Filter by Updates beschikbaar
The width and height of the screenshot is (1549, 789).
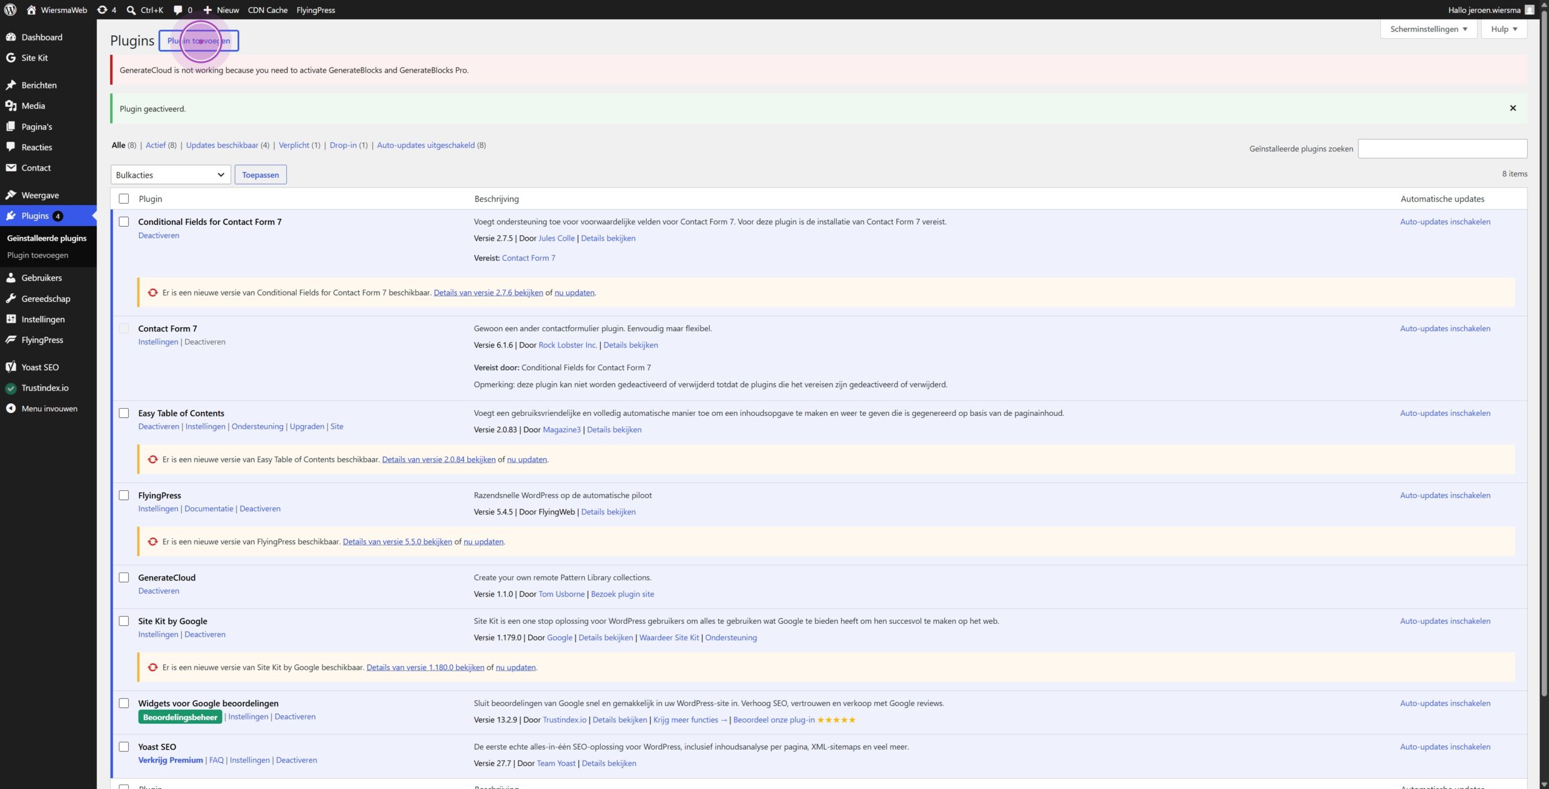pos(222,145)
